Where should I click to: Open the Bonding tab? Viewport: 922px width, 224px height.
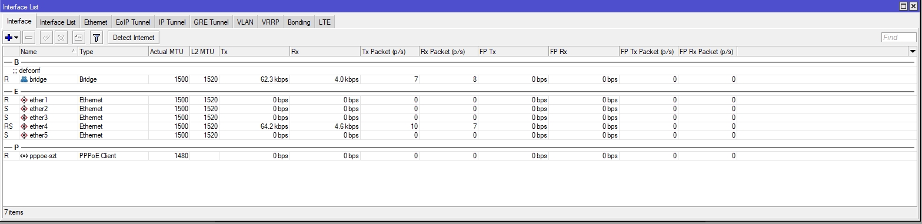(x=299, y=22)
